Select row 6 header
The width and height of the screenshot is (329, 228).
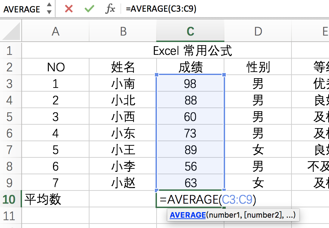point(11,133)
